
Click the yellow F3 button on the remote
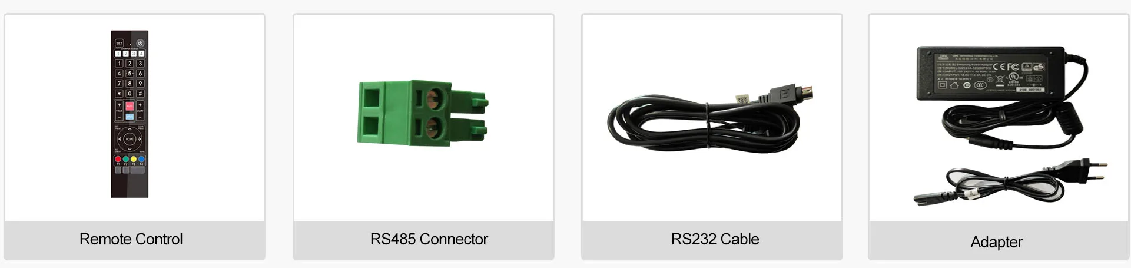tap(134, 159)
